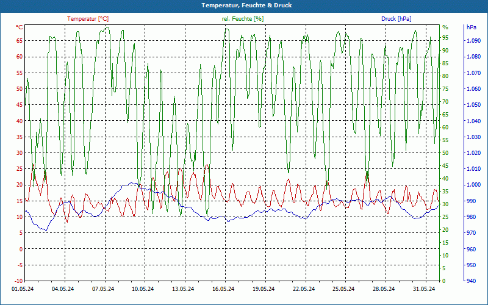The height and width of the screenshot is (305, 488).
Task: Click humidity axis value '75'
Action: point(445,88)
